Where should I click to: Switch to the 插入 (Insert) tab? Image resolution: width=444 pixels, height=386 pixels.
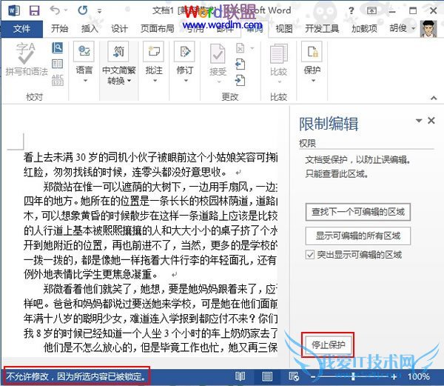90,29
